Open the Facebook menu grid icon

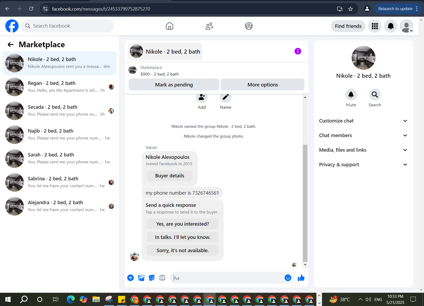pos(375,26)
